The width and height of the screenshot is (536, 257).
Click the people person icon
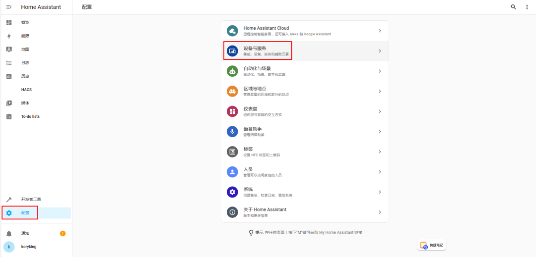(232, 172)
